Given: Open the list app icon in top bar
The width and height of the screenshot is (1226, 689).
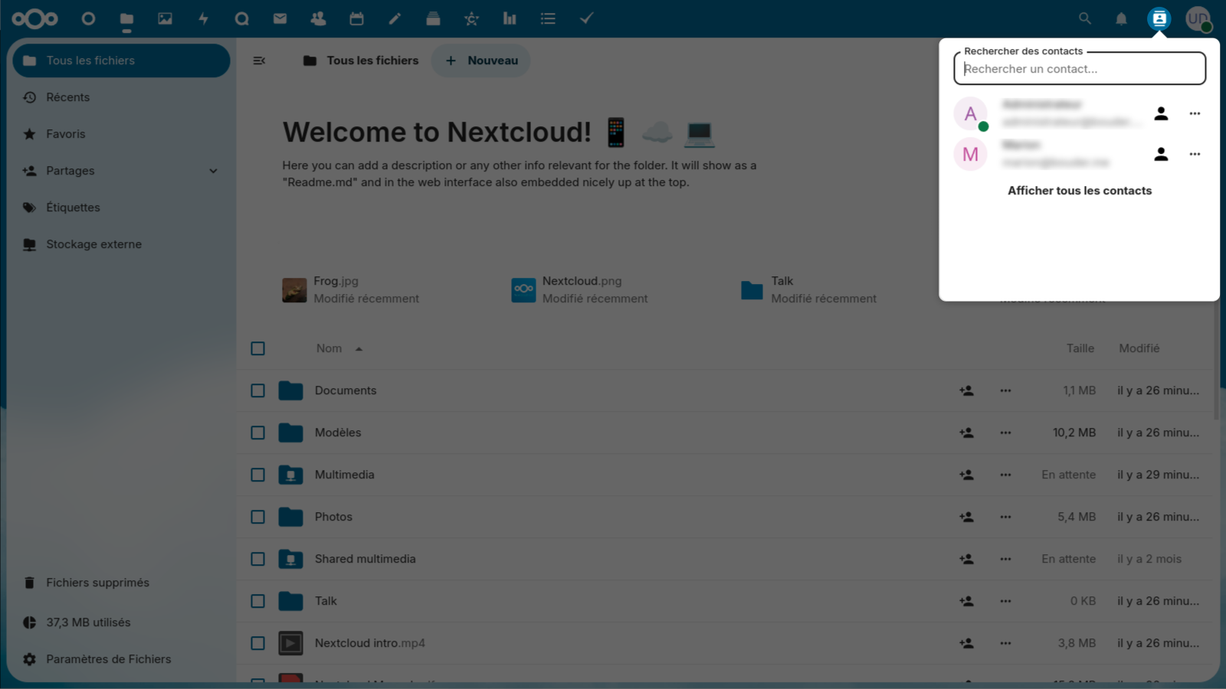Looking at the screenshot, I should coord(548,18).
